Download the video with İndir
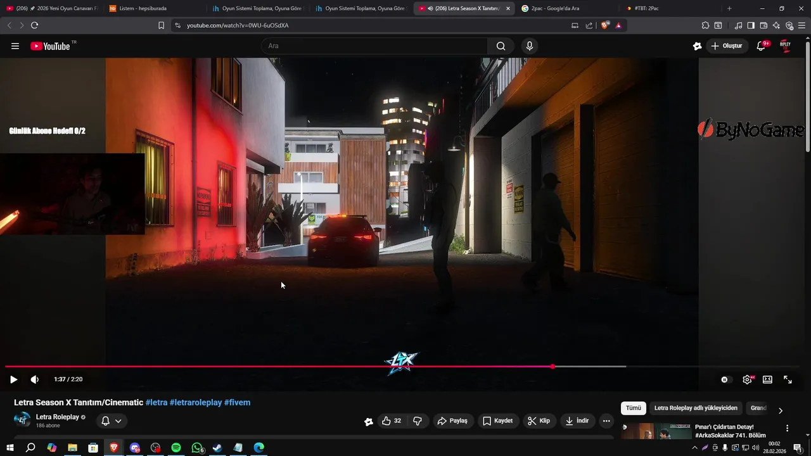The height and width of the screenshot is (456, 811). click(577, 421)
